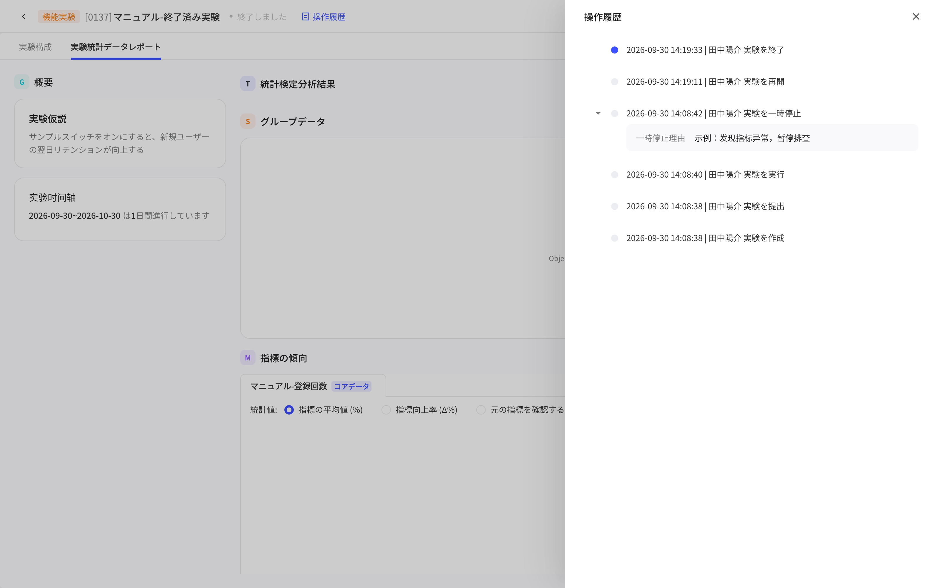The height and width of the screenshot is (588, 942).
Task: Click the 概要 section heading
Action: [43, 82]
